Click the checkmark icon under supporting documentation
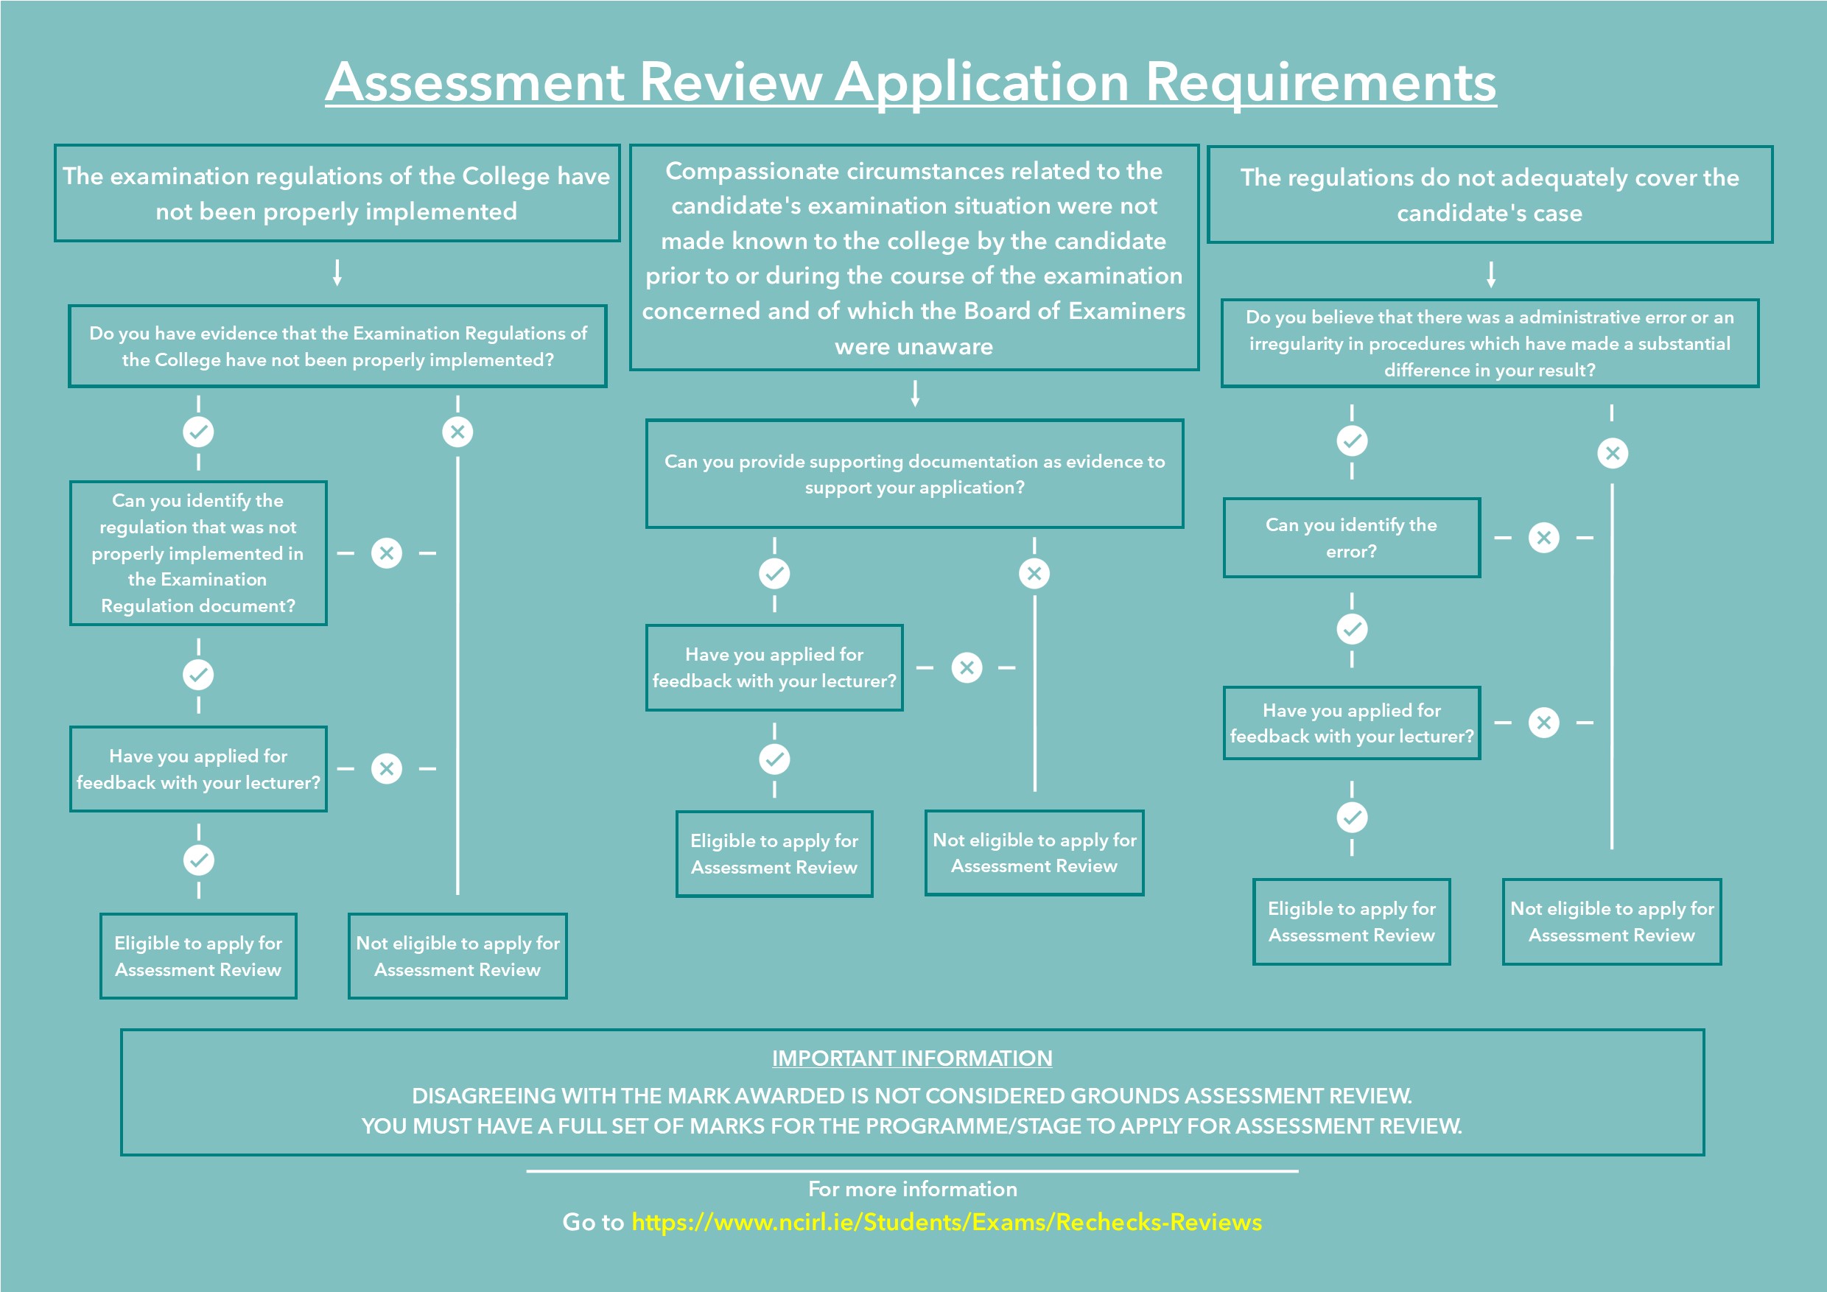 point(774,575)
